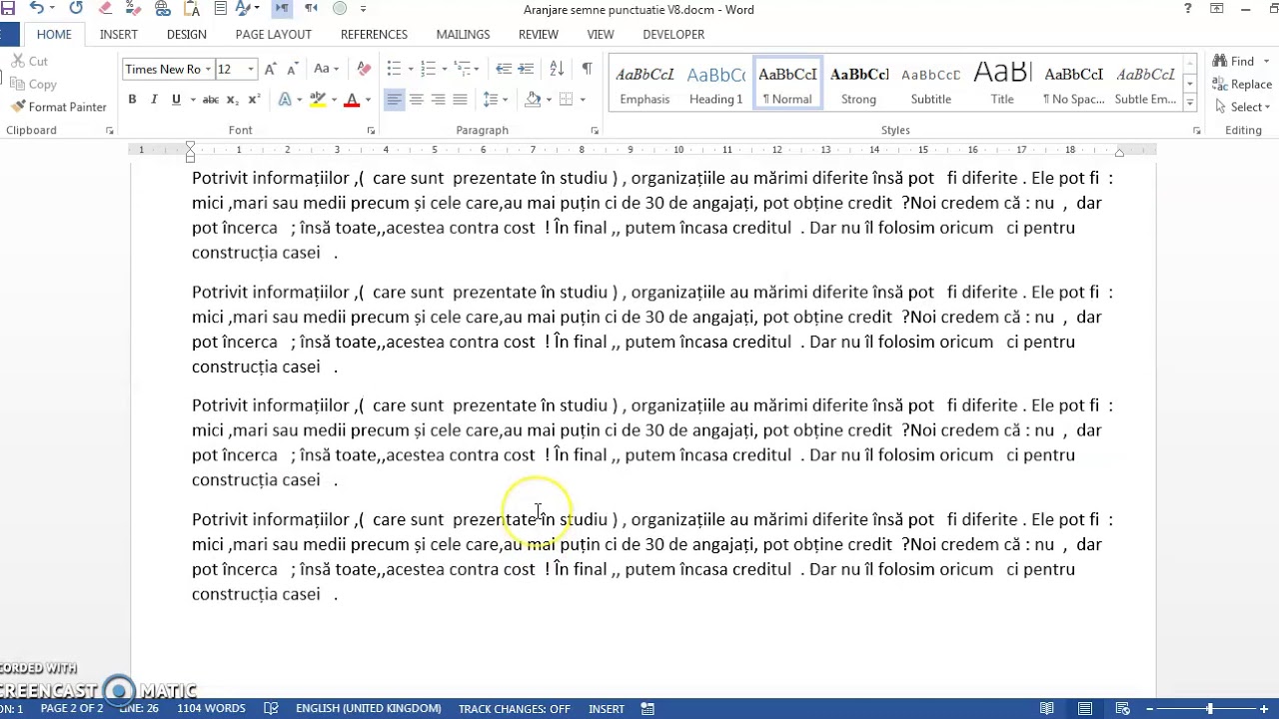Click the Find button
The height and width of the screenshot is (719, 1279).
click(x=1234, y=62)
